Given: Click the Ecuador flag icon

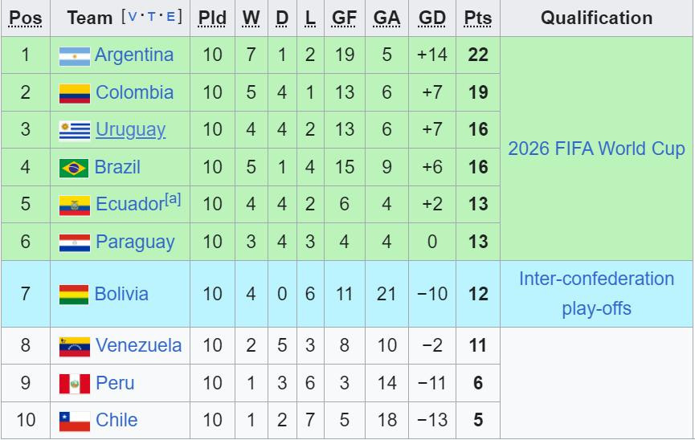Looking at the screenshot, I should (75, 206).
